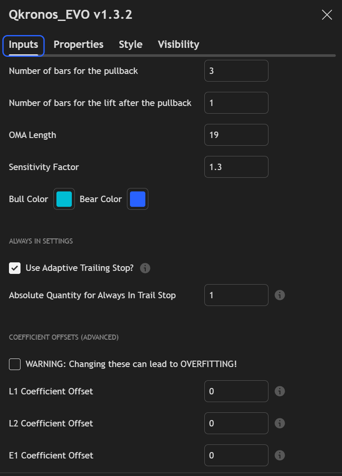Focus the OMA Length input field

236,135
